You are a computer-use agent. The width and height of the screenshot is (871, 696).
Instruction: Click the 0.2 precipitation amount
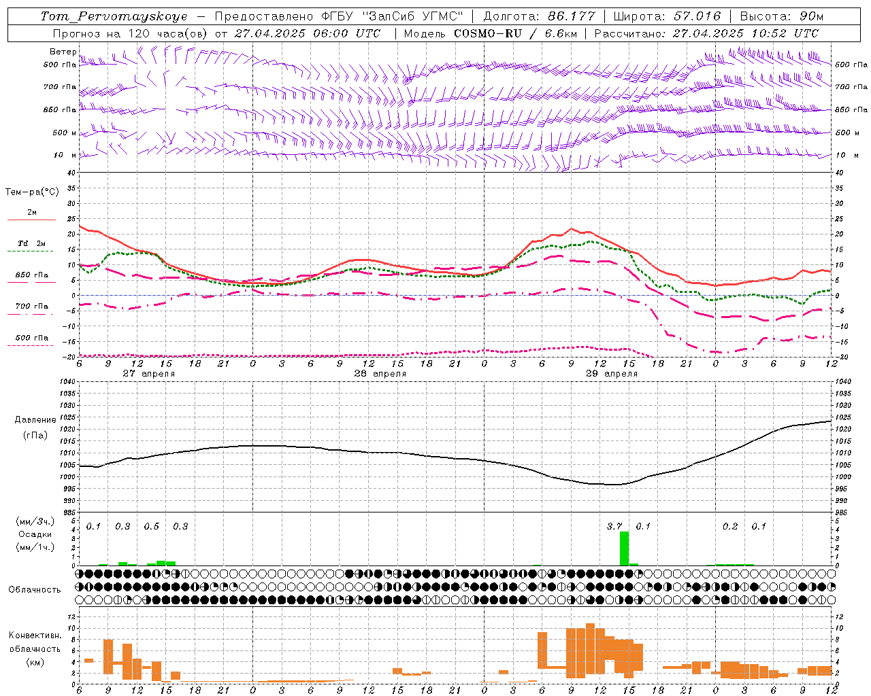pos(730,526)
